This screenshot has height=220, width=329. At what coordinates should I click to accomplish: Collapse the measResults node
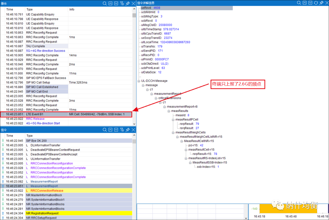point(169,111)
